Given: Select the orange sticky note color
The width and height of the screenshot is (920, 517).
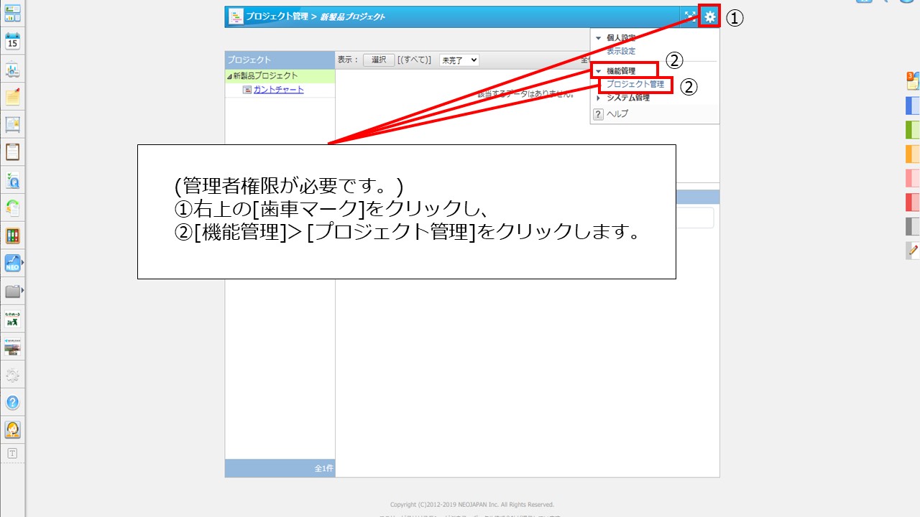Looking at the screenshot, I should [x=913, y=154].
